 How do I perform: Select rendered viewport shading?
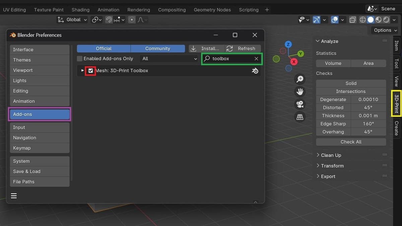point(386,20)
